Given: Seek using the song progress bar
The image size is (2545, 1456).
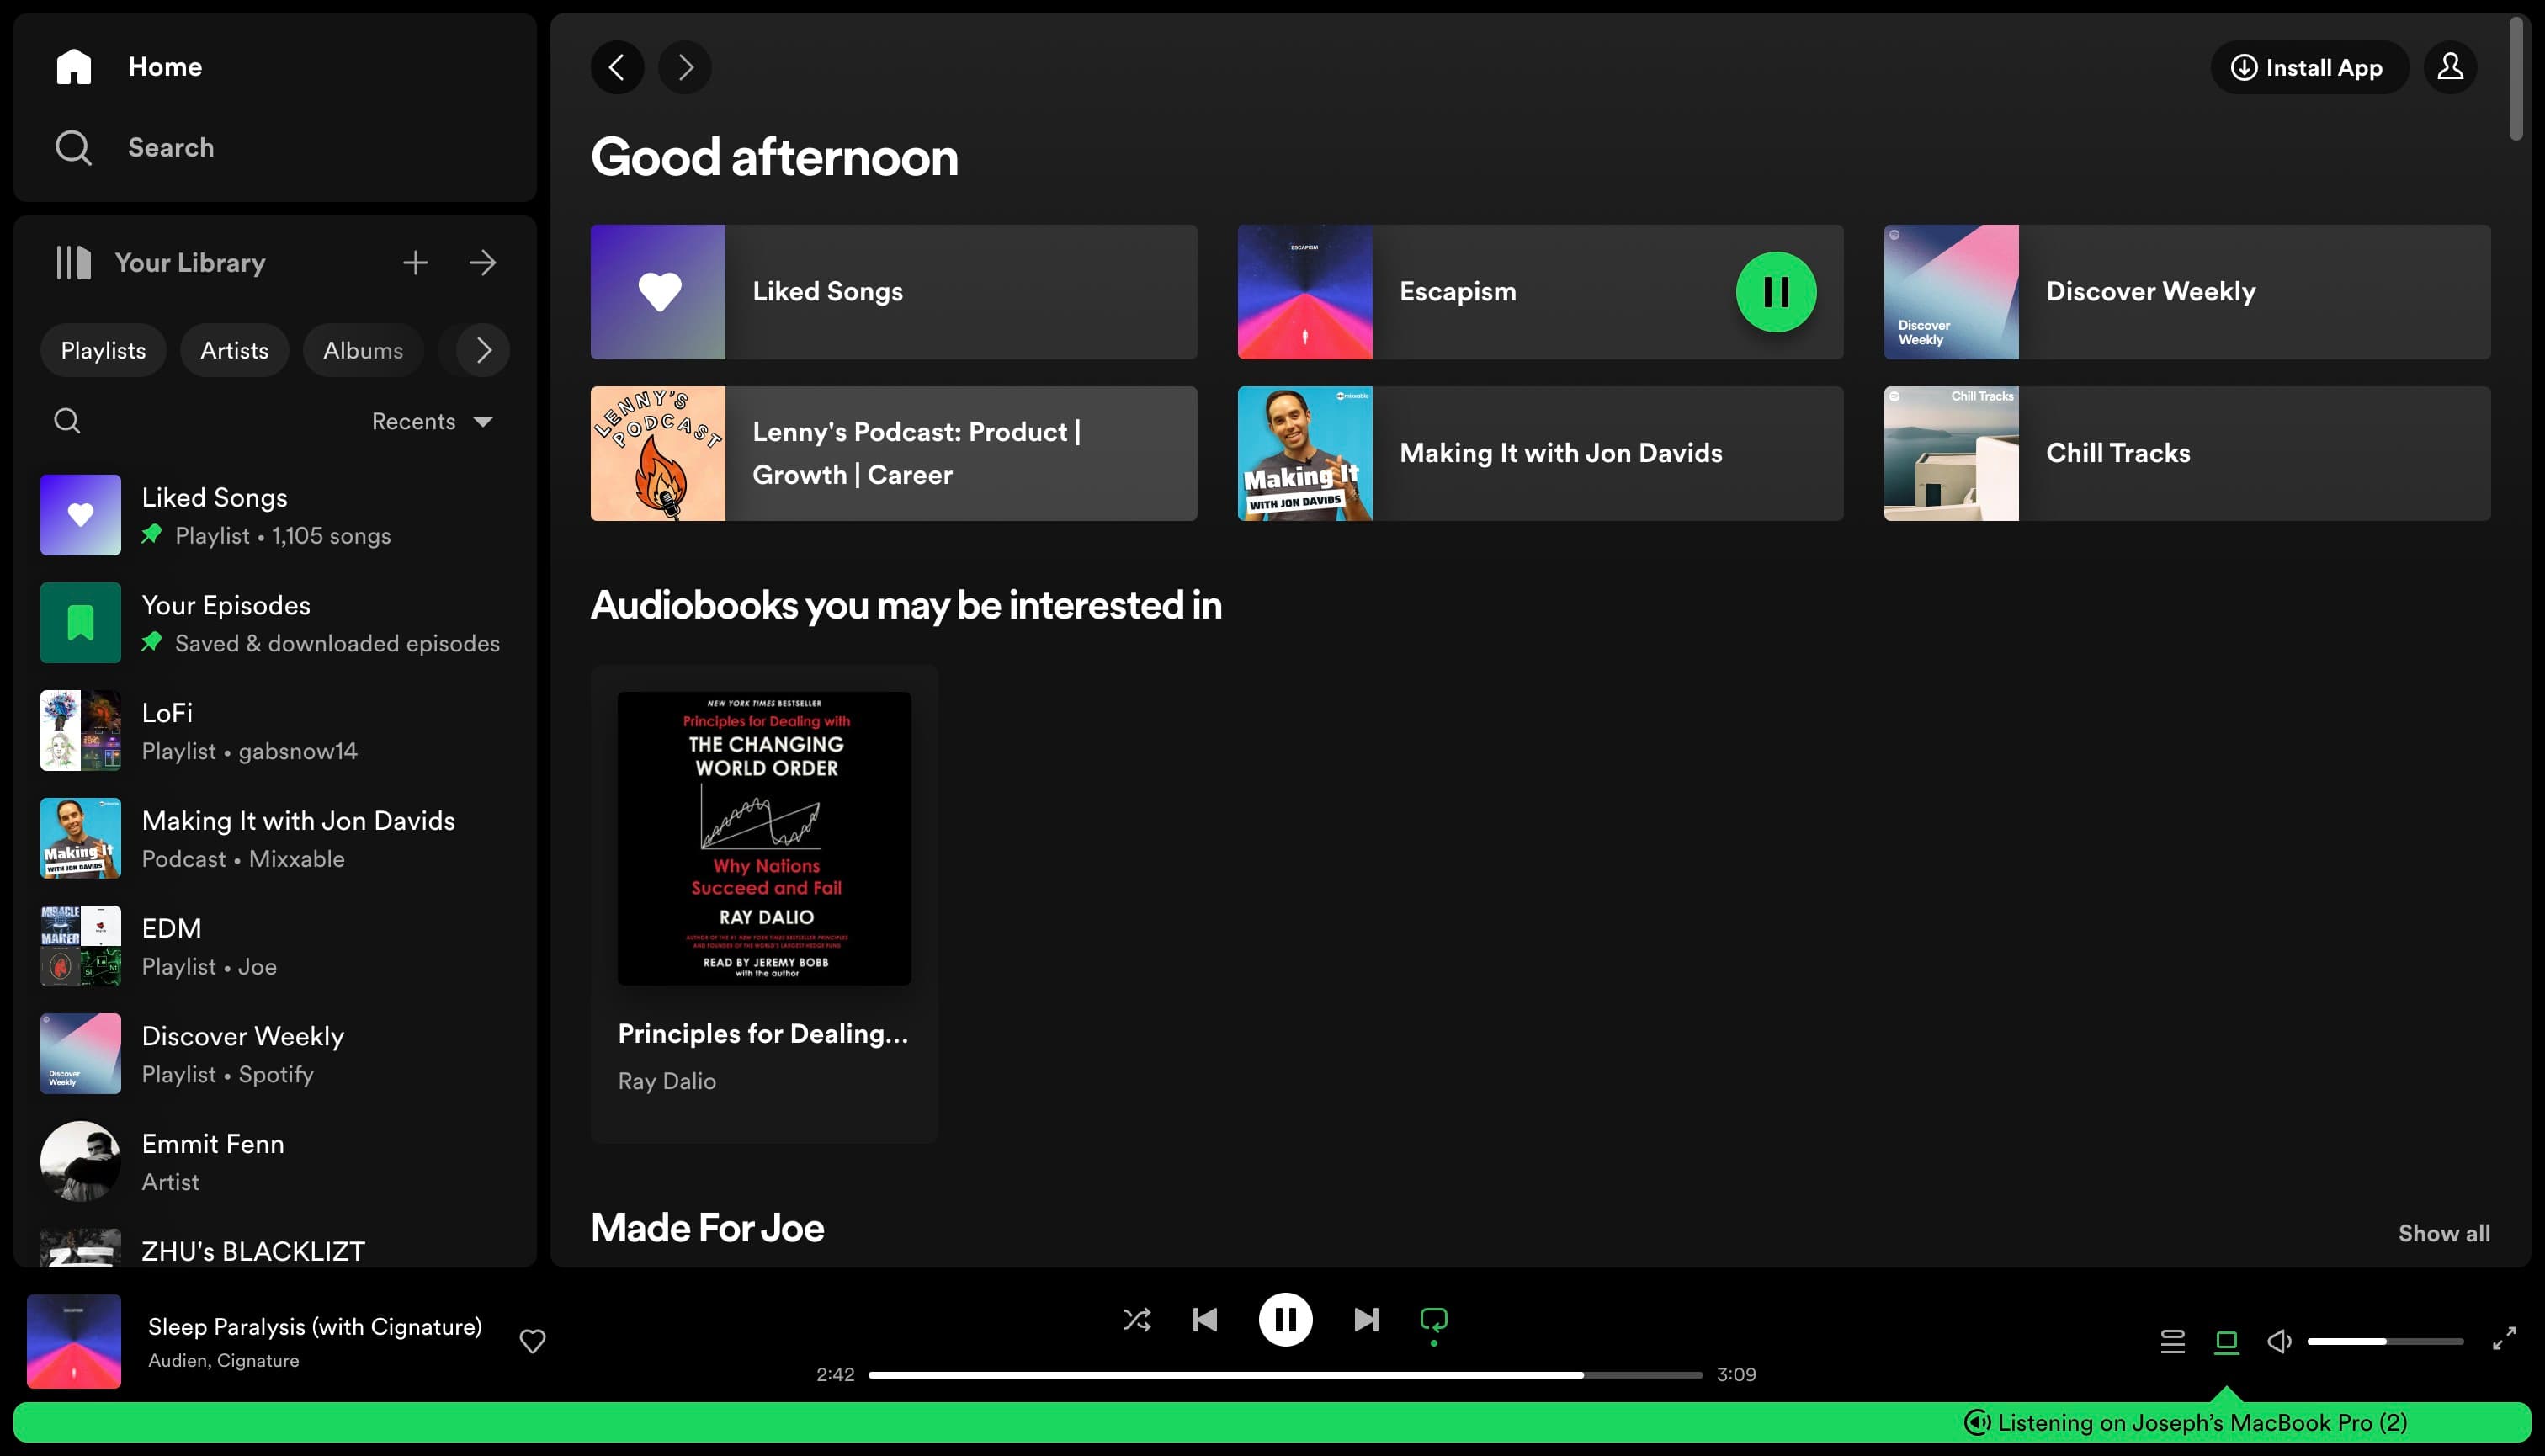Looking at the screenshot, I should pos(1285,1375).
